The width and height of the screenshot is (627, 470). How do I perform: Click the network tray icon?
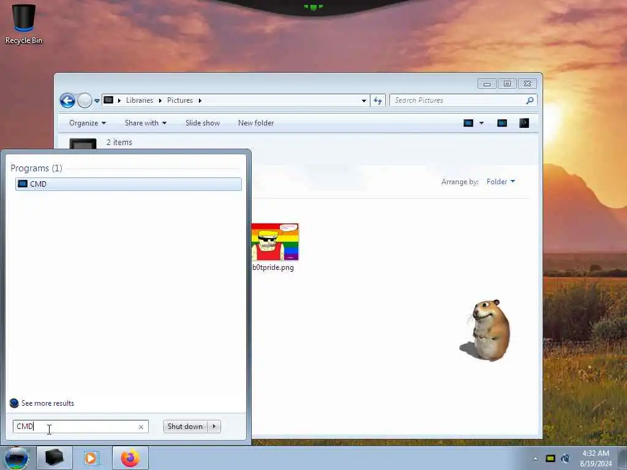(x=565, y=458)
